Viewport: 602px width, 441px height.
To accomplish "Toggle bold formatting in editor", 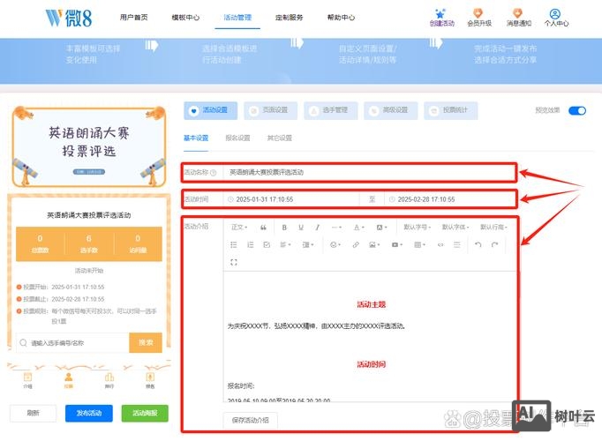I will click(284, 228).
